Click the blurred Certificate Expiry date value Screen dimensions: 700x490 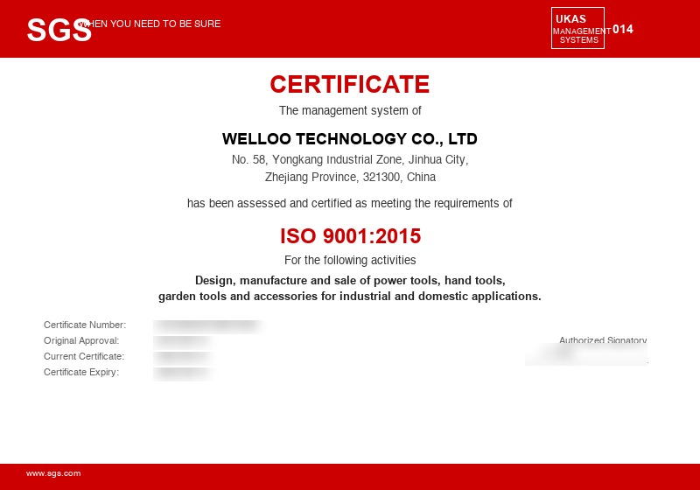tap(183, 374)
